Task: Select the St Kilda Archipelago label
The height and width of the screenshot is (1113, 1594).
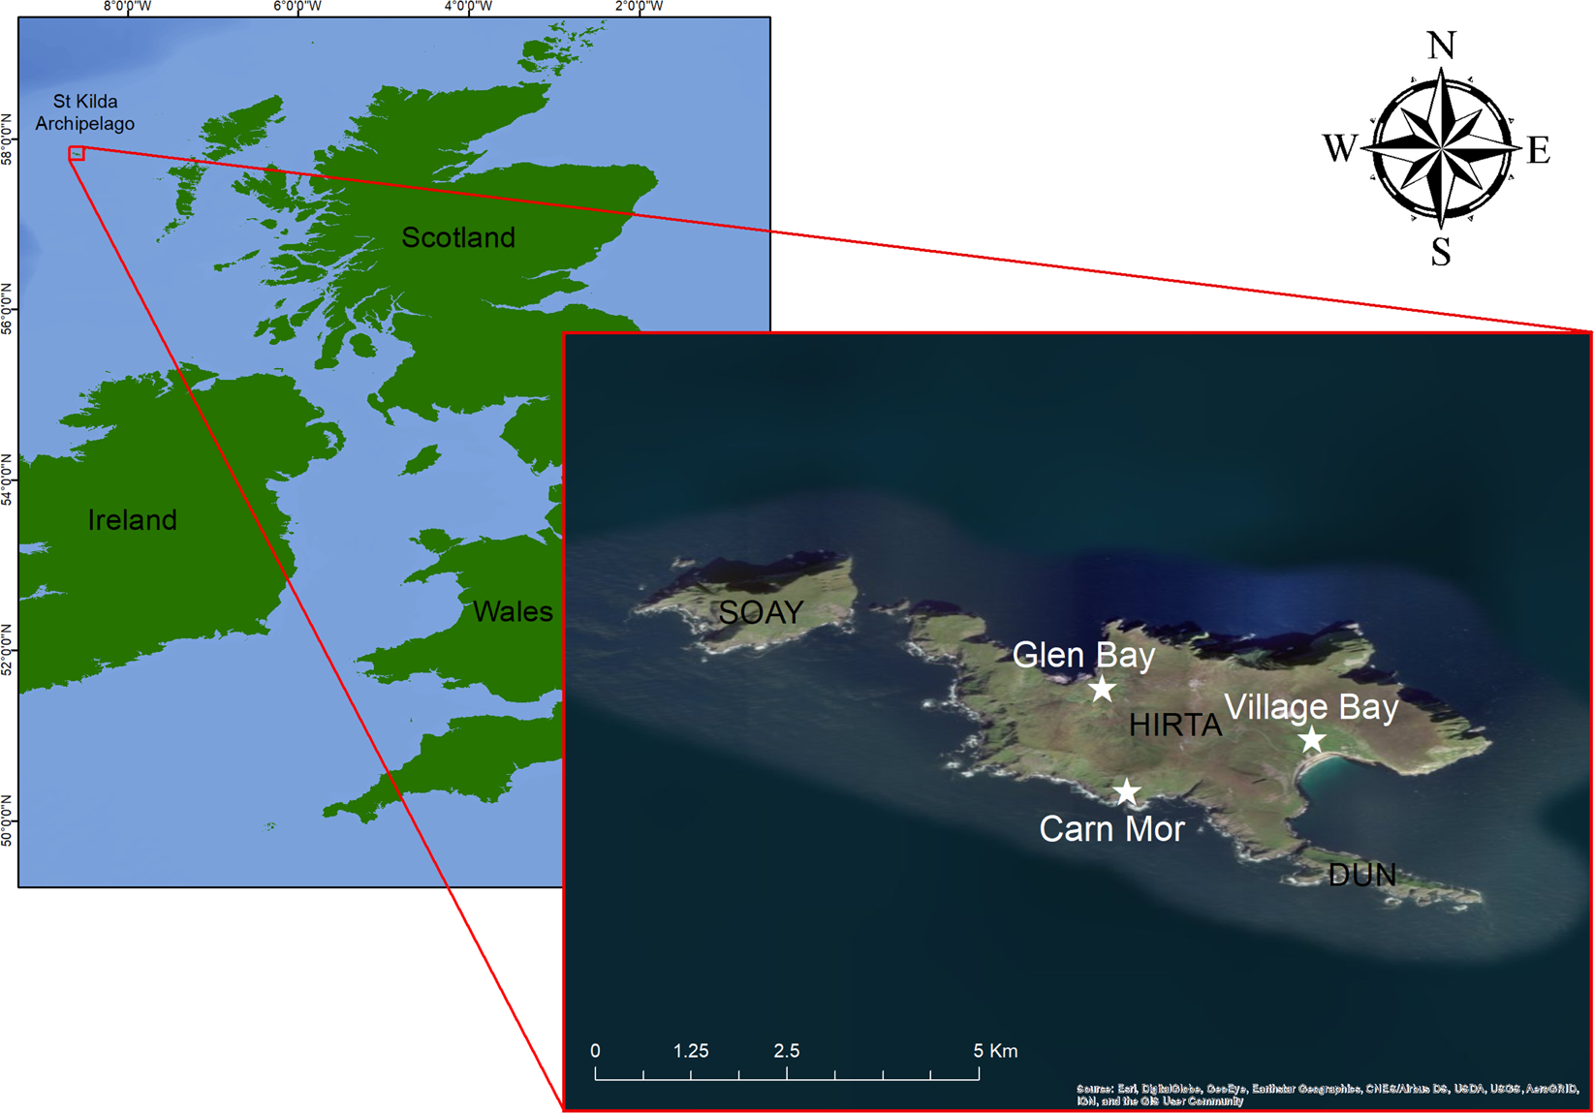Action: (85, 112)
